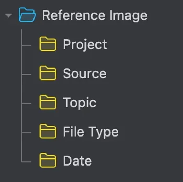This screenshot has height=182, width=183.
Task: Click the yellow File Type folder icon
Action: 48,132
